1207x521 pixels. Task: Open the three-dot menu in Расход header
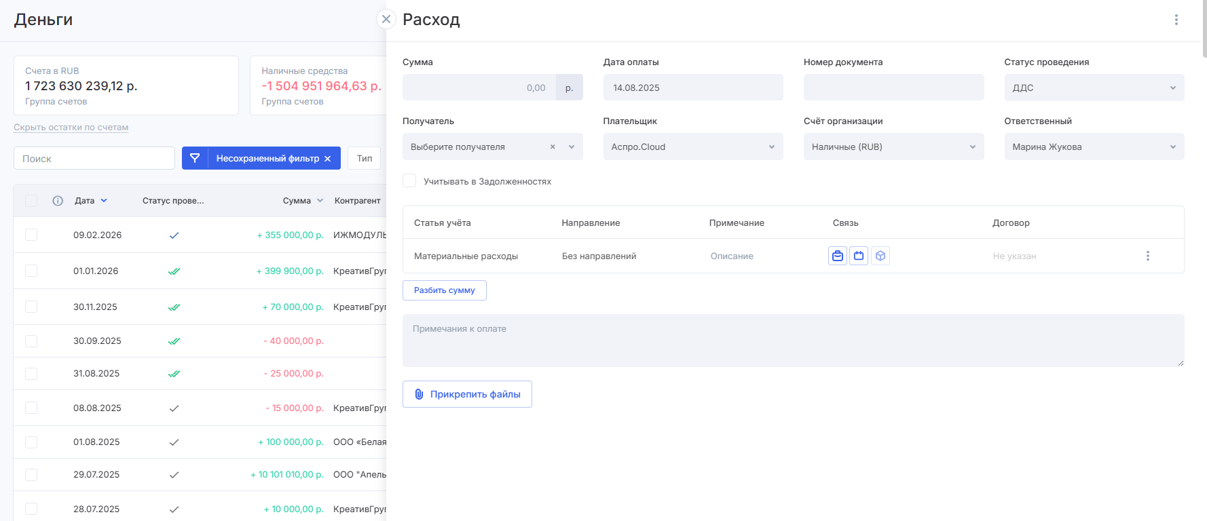[1176, 20]
